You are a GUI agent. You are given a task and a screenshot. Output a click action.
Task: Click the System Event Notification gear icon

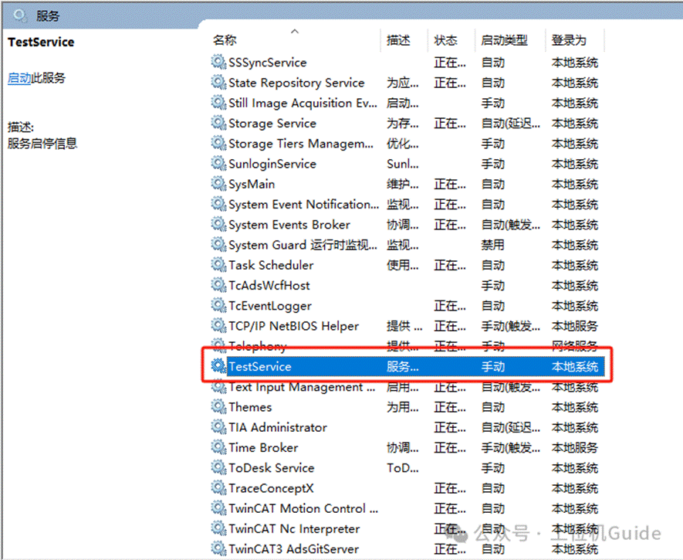(x=218, y=203)
